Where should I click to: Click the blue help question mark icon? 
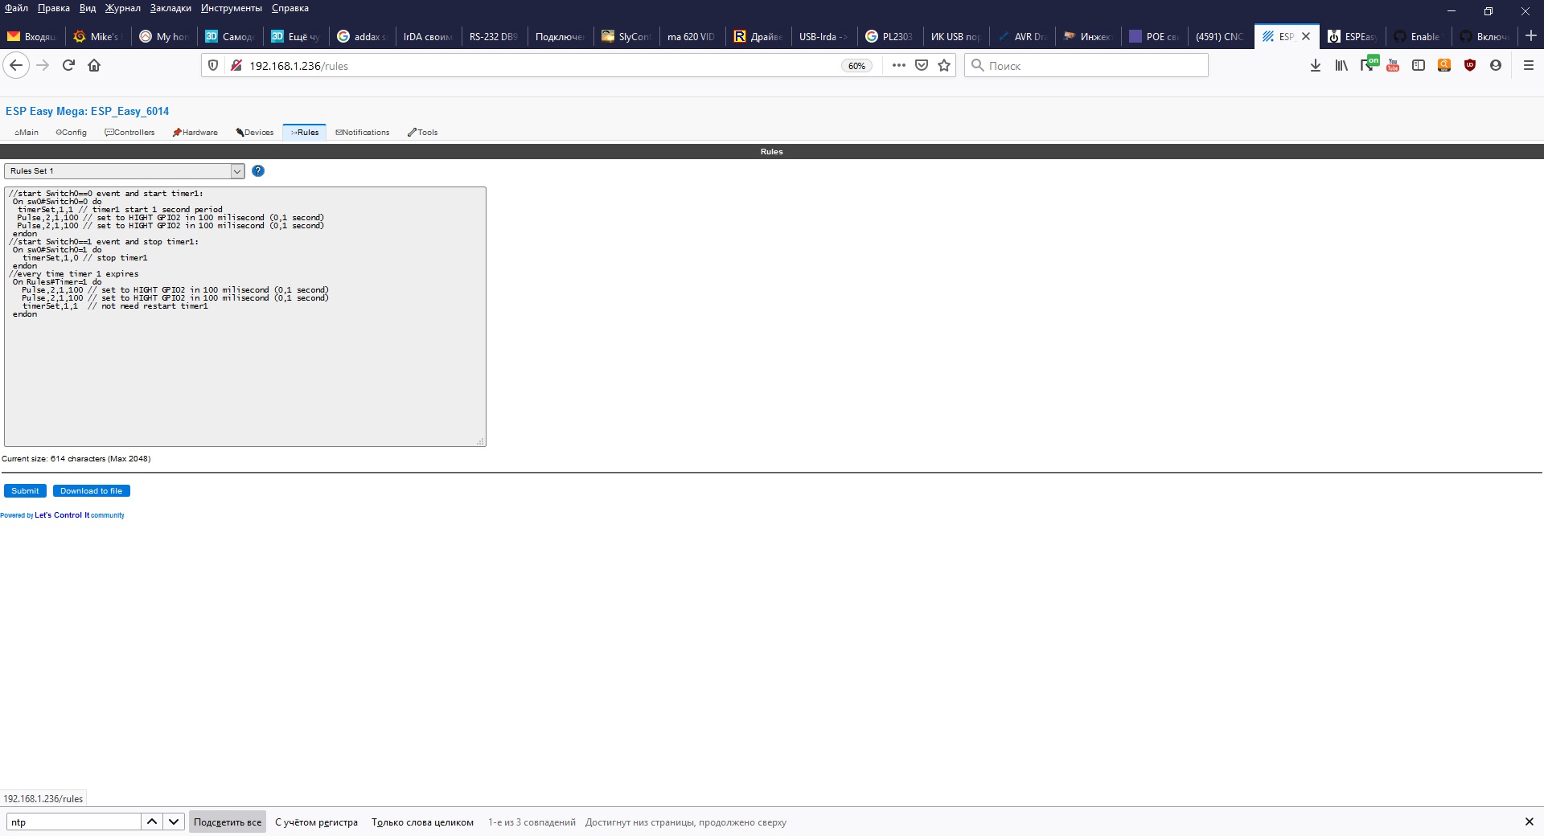(258, 171)
